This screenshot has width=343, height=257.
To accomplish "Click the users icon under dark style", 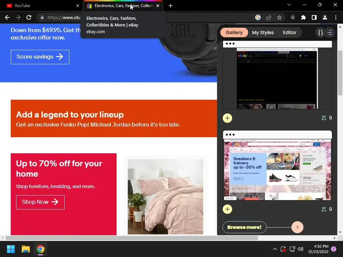I will coord(324,118).
